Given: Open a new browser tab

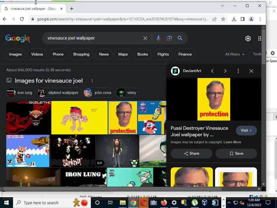Looking at the screenshot, I should 71,9.
